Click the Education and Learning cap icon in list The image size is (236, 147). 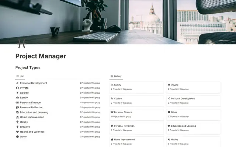(x=17, y=112)
